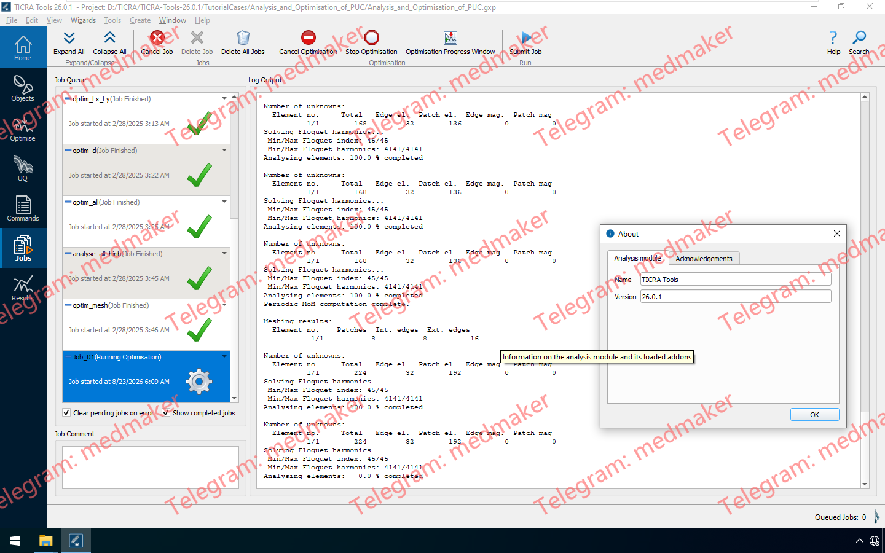Toggle Show completed jobs checkbox
This screenshot has height=553, width=885.
[x=166, y=413]
